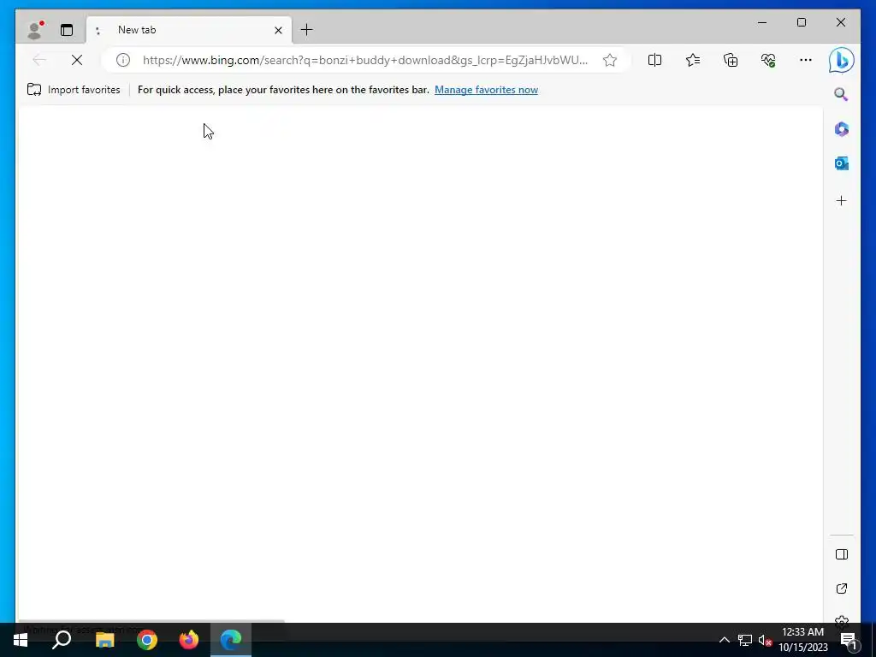Open split screen view
Viewport: 876px width, 657px height.
click(x=654, y=60)
